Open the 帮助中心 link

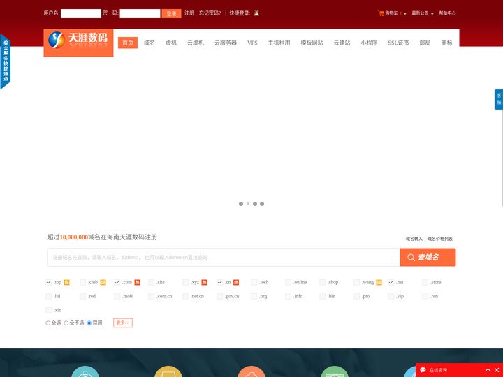pos(447,13)
